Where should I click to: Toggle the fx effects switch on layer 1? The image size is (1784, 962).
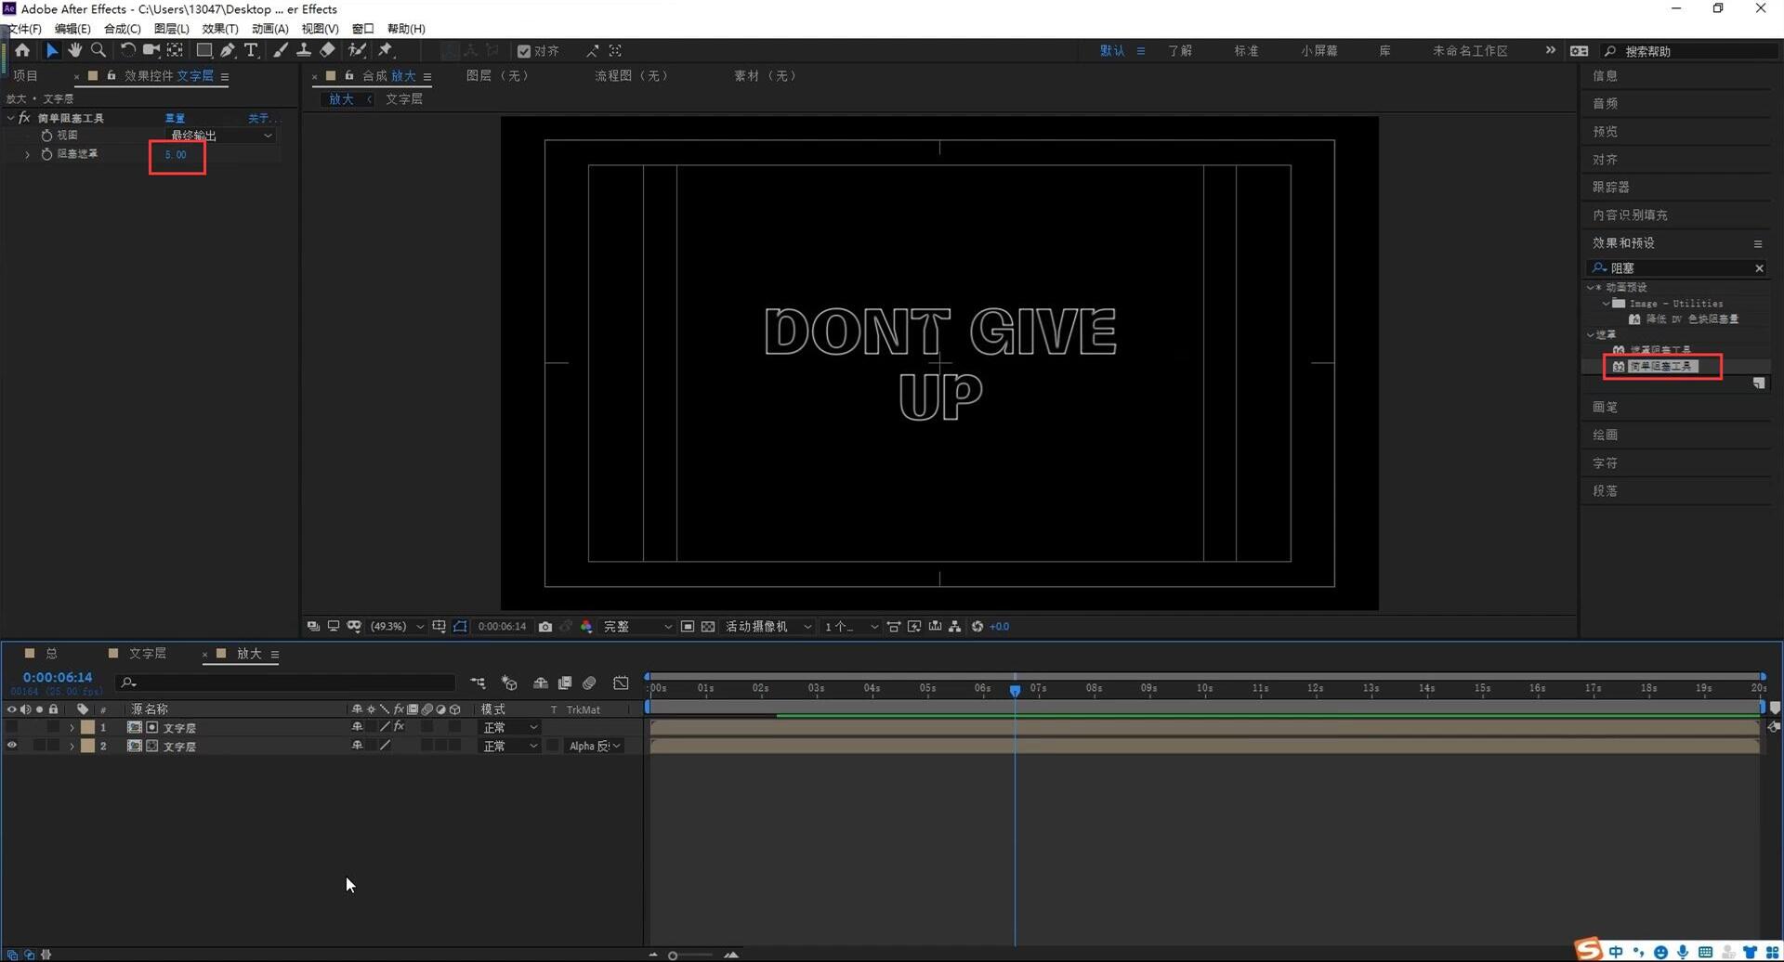click(399, 727)
